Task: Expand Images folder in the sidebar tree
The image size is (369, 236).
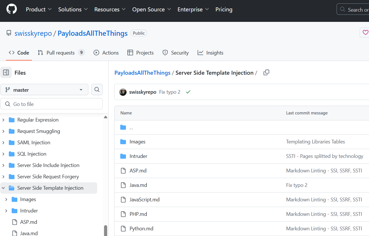Action: click(x=6, y=199)
